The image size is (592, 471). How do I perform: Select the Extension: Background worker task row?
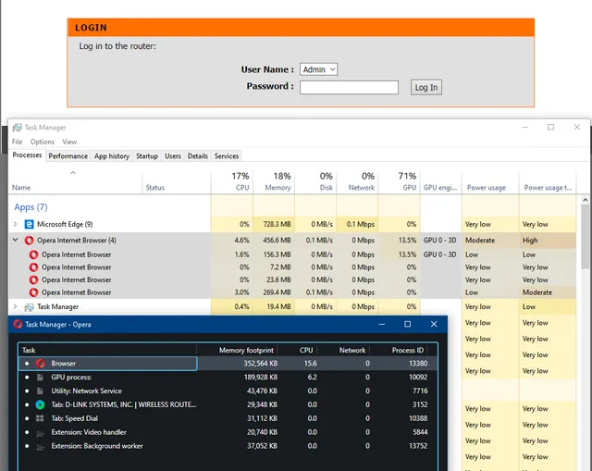[x=228, y=446]
